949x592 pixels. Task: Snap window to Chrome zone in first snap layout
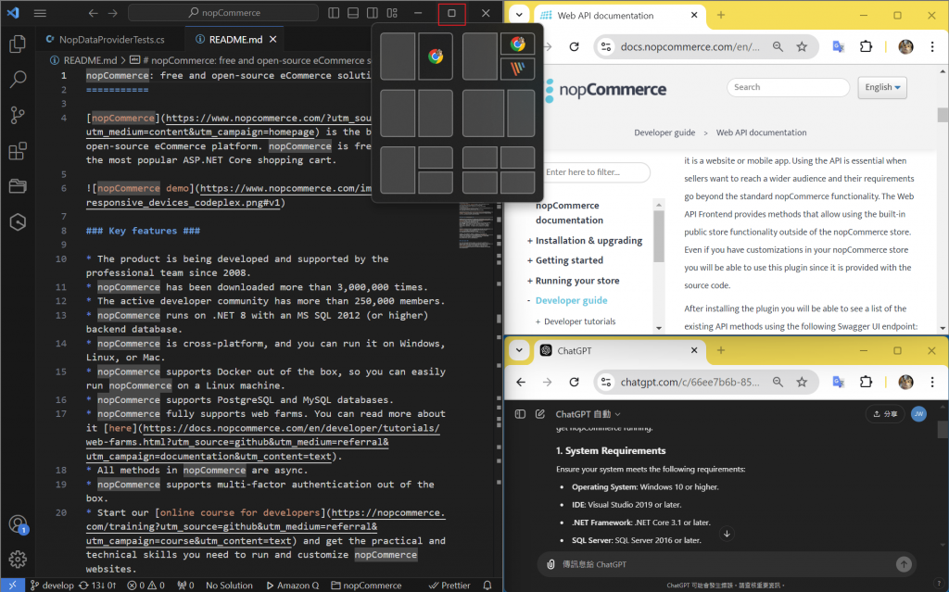tap(436, 57)
